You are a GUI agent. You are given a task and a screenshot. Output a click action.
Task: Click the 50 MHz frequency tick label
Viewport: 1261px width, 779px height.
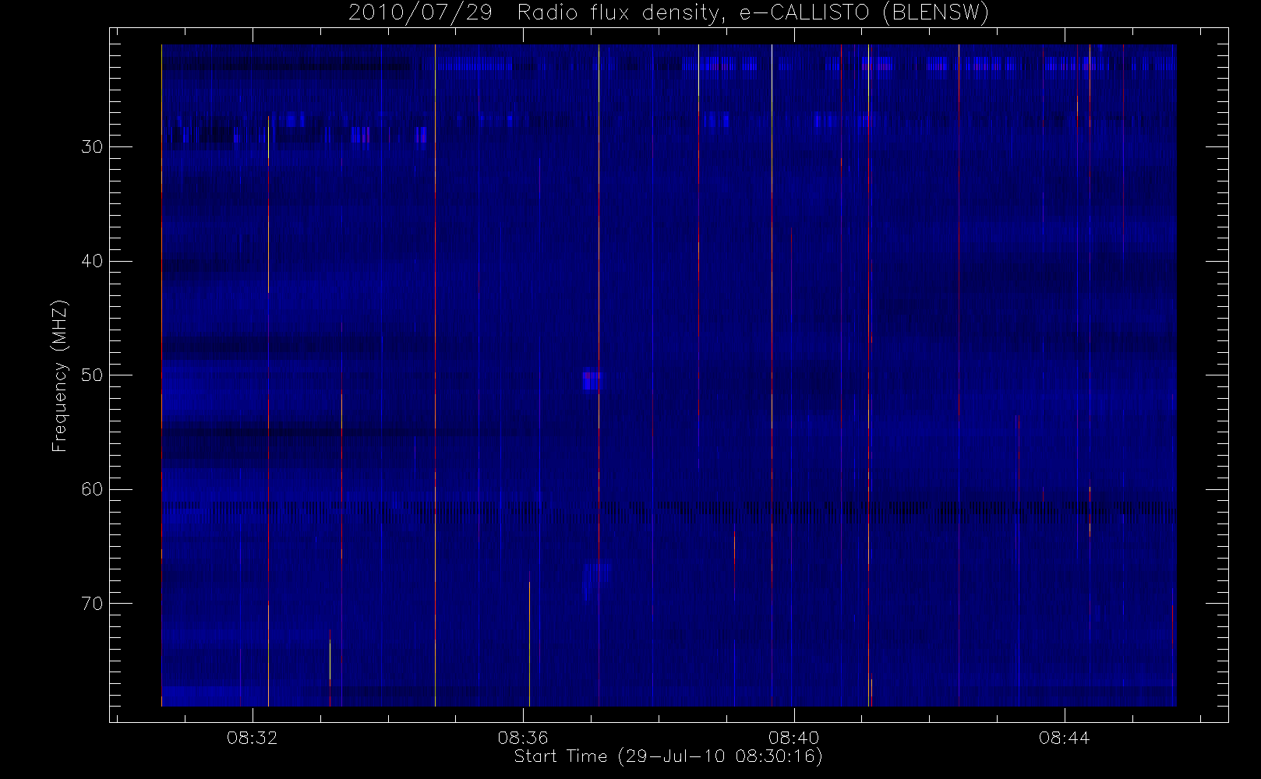(92, 375)
